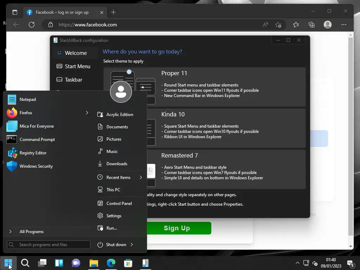Open Task View on the taskbar

point(42,263)
